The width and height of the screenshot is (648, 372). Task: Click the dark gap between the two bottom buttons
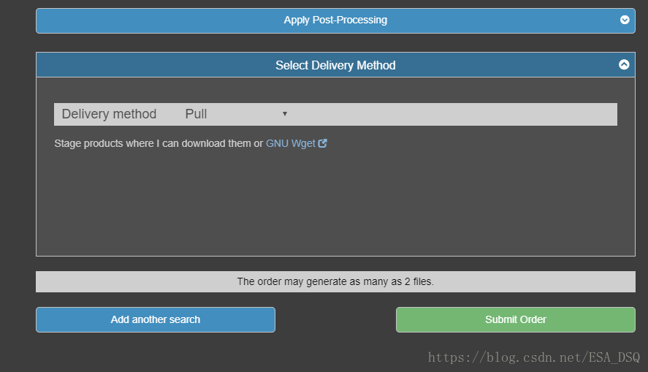point(335,319)
